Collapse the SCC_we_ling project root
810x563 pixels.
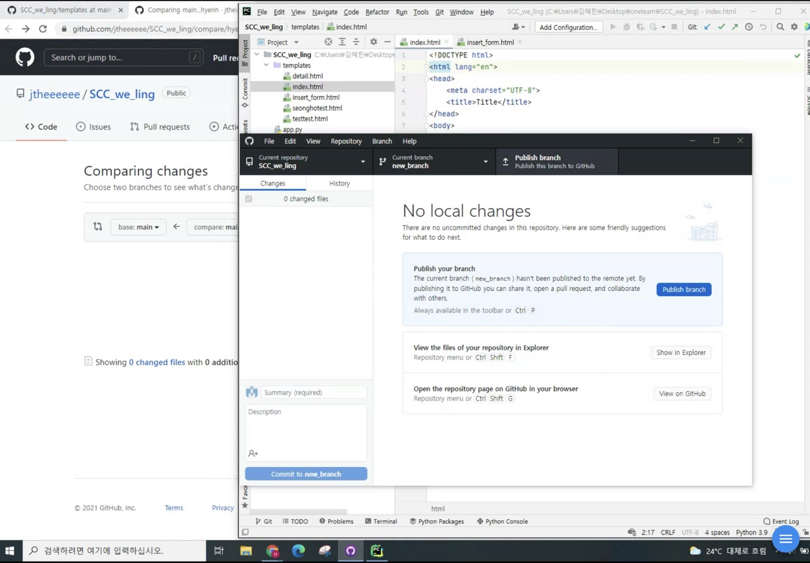click(x=257, y=54)
